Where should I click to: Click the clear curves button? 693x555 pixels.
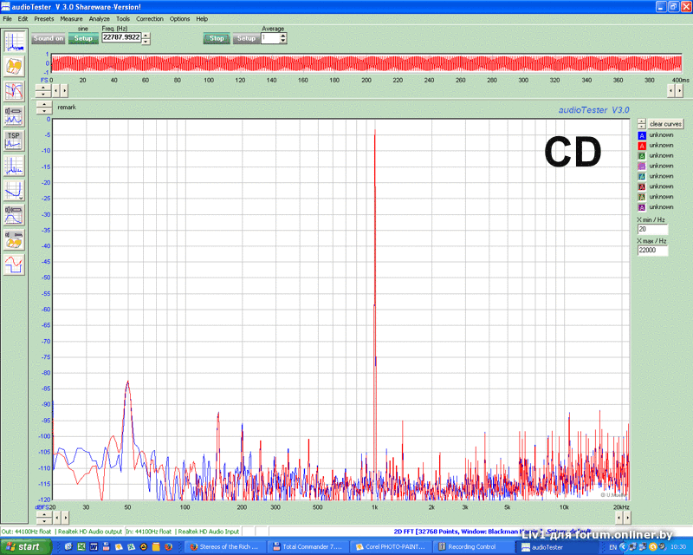pyautogui.click(x=665, y=124)
